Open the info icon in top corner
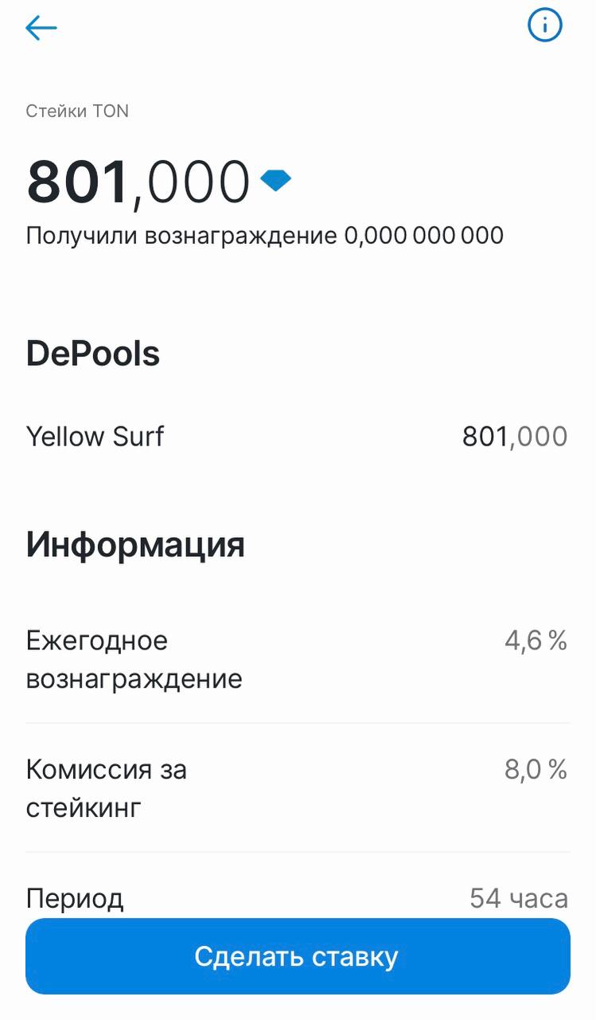This screenshot has height=1020, width=596. (545, 26)
